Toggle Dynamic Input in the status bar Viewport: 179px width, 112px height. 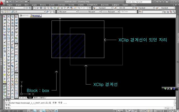(x=50, y=111)
